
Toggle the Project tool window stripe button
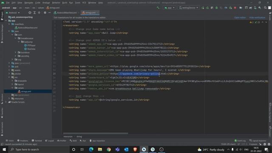pos(2,16)
